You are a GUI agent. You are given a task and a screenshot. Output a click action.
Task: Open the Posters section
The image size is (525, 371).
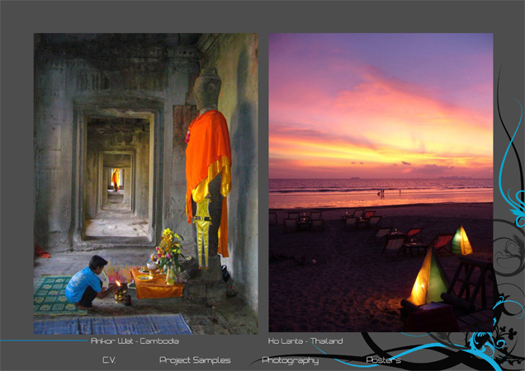click(383, 360)
